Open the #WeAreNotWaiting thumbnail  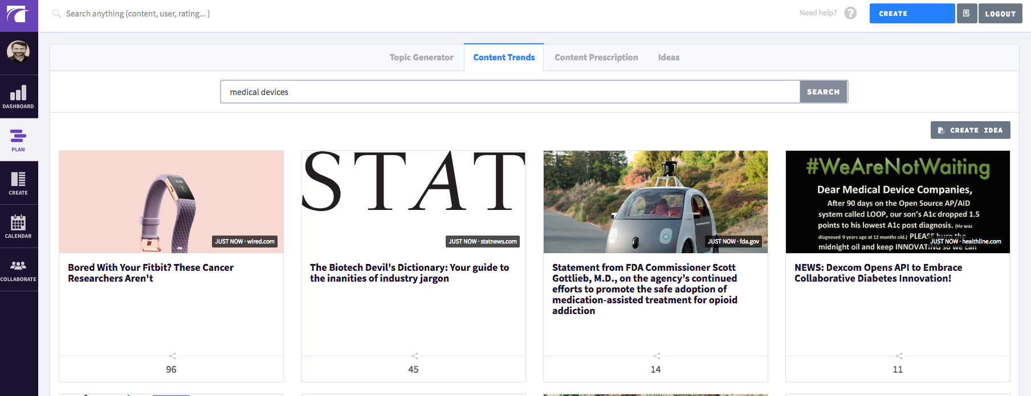(x=898, y=202)
